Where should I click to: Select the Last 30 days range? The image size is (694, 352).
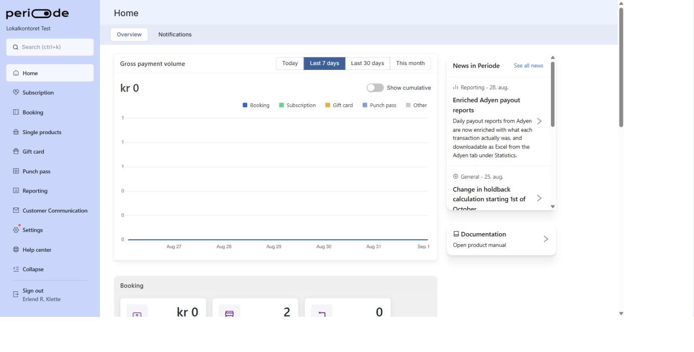click(367, 63)
